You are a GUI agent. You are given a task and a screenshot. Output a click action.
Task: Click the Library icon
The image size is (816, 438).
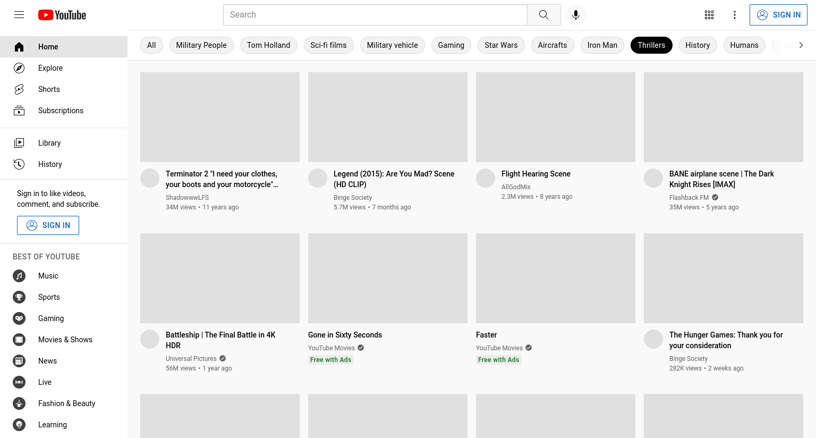coord(19,143)
